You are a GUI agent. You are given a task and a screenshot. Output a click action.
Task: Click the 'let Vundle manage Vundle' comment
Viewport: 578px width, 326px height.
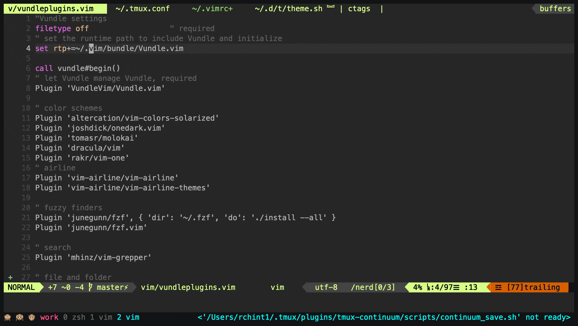click(x=116, y=78)
